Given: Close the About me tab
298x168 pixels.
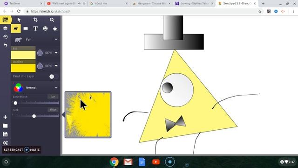Looking at the screenshot, I should pos(127,3).
